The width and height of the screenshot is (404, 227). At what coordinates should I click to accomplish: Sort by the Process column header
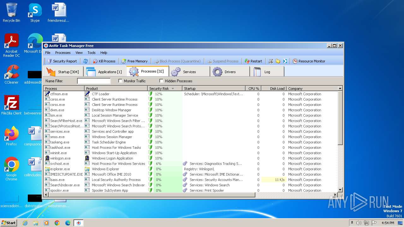pyautogui.click(x=64, y=89)
